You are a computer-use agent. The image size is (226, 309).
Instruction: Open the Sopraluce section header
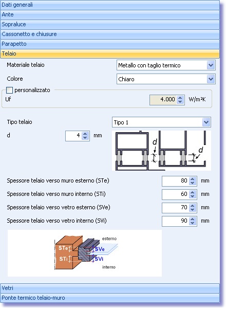pos(110,25)
